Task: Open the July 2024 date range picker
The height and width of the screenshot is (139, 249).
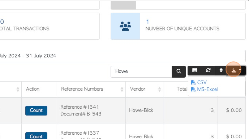Action: [123, 56]
